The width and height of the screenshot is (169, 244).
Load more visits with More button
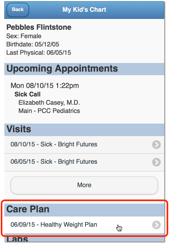click(x=84, y=185)
